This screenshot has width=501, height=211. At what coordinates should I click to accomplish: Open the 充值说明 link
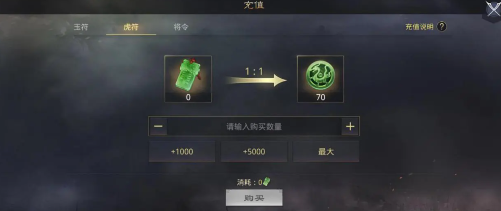coord(419,27)
